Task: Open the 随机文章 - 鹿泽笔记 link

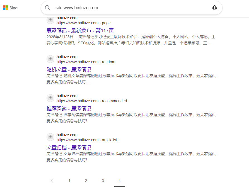Action: 69,69
